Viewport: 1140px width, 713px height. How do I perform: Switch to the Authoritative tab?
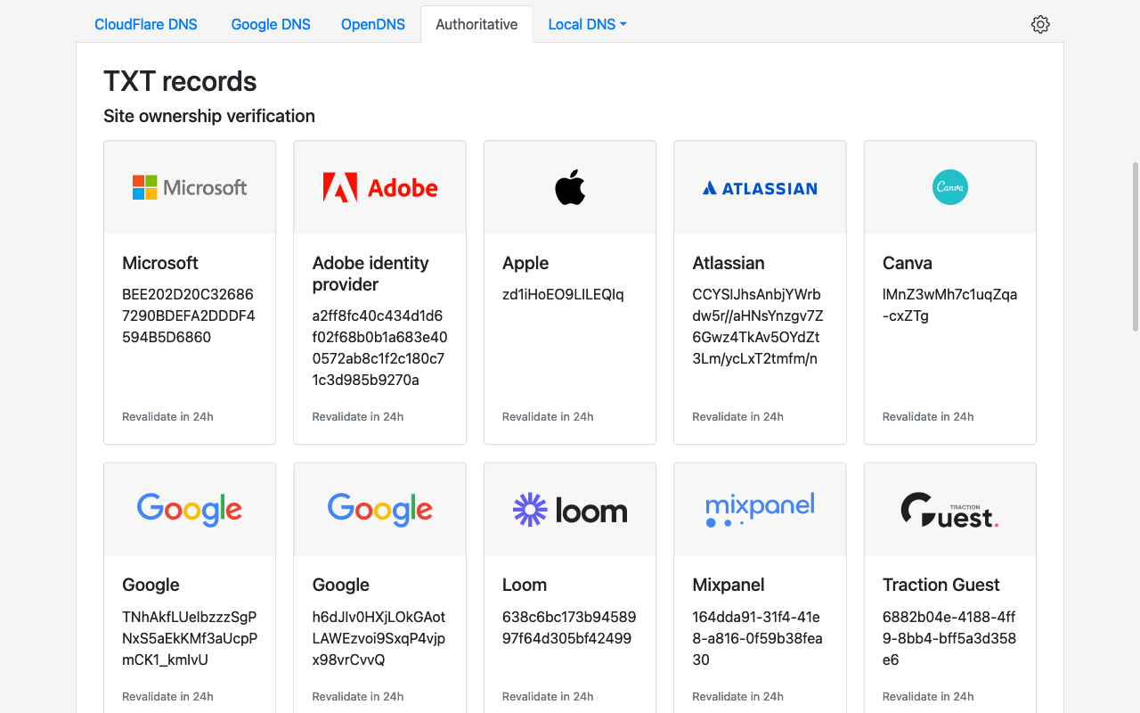coord(476,24)
